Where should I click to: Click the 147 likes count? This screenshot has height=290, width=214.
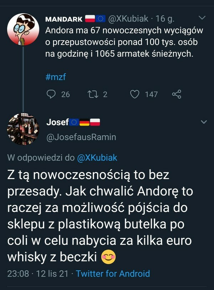(151, 94)
